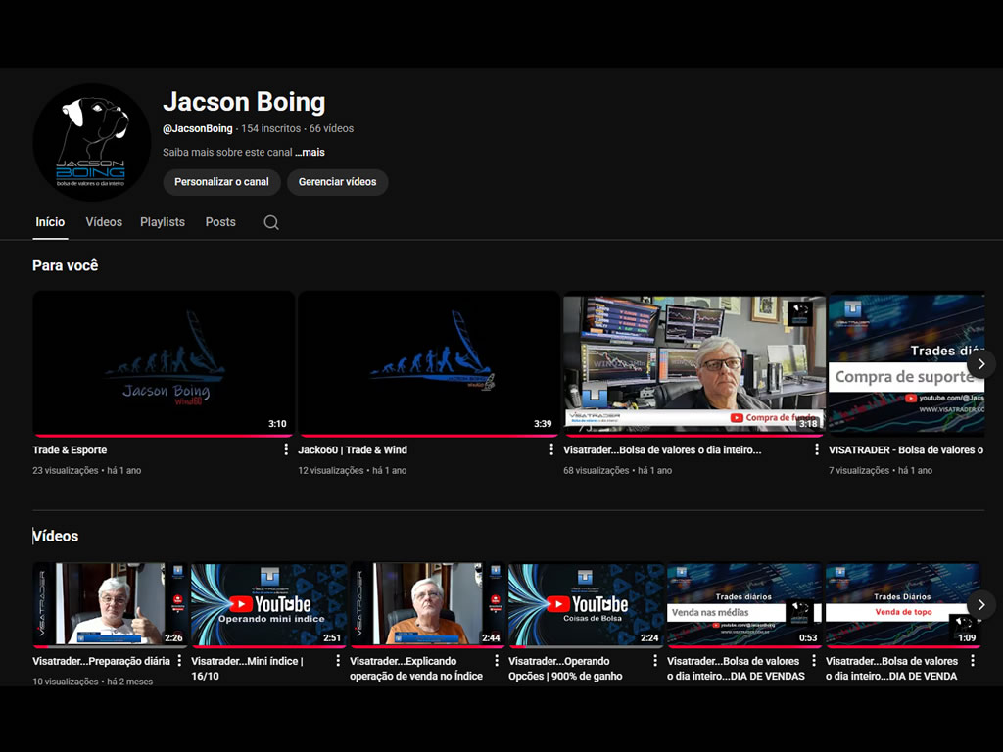
Task: Open the Playlists tab
Action: click(163, 222)
